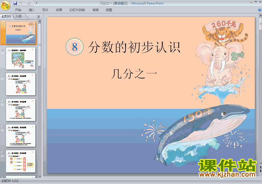Play animations for slide 3 star icon
The height and width of the screenshot is (184, 262).
click(2, 79)
